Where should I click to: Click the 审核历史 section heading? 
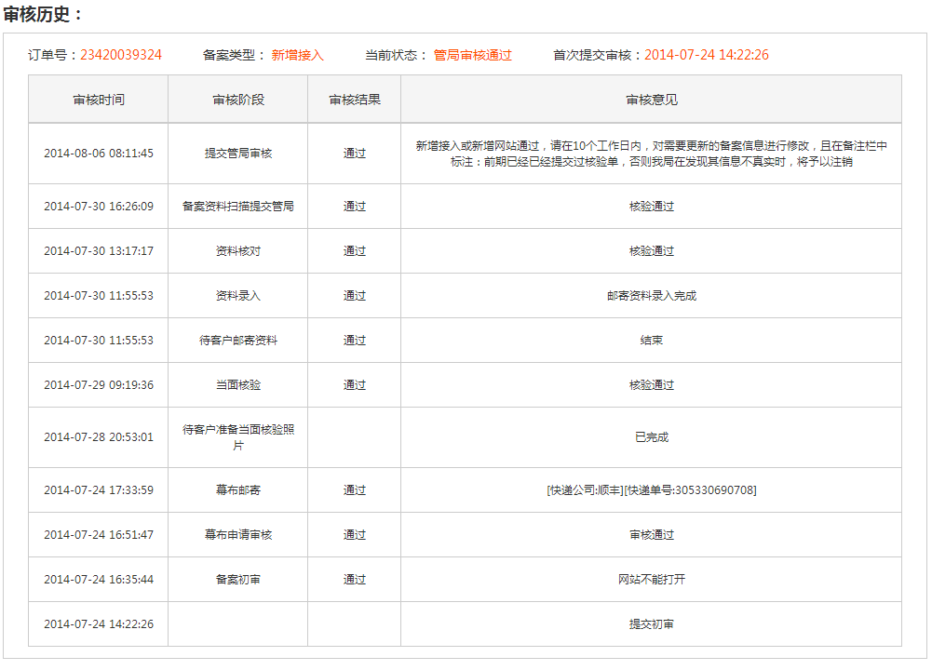click(43, 14)
